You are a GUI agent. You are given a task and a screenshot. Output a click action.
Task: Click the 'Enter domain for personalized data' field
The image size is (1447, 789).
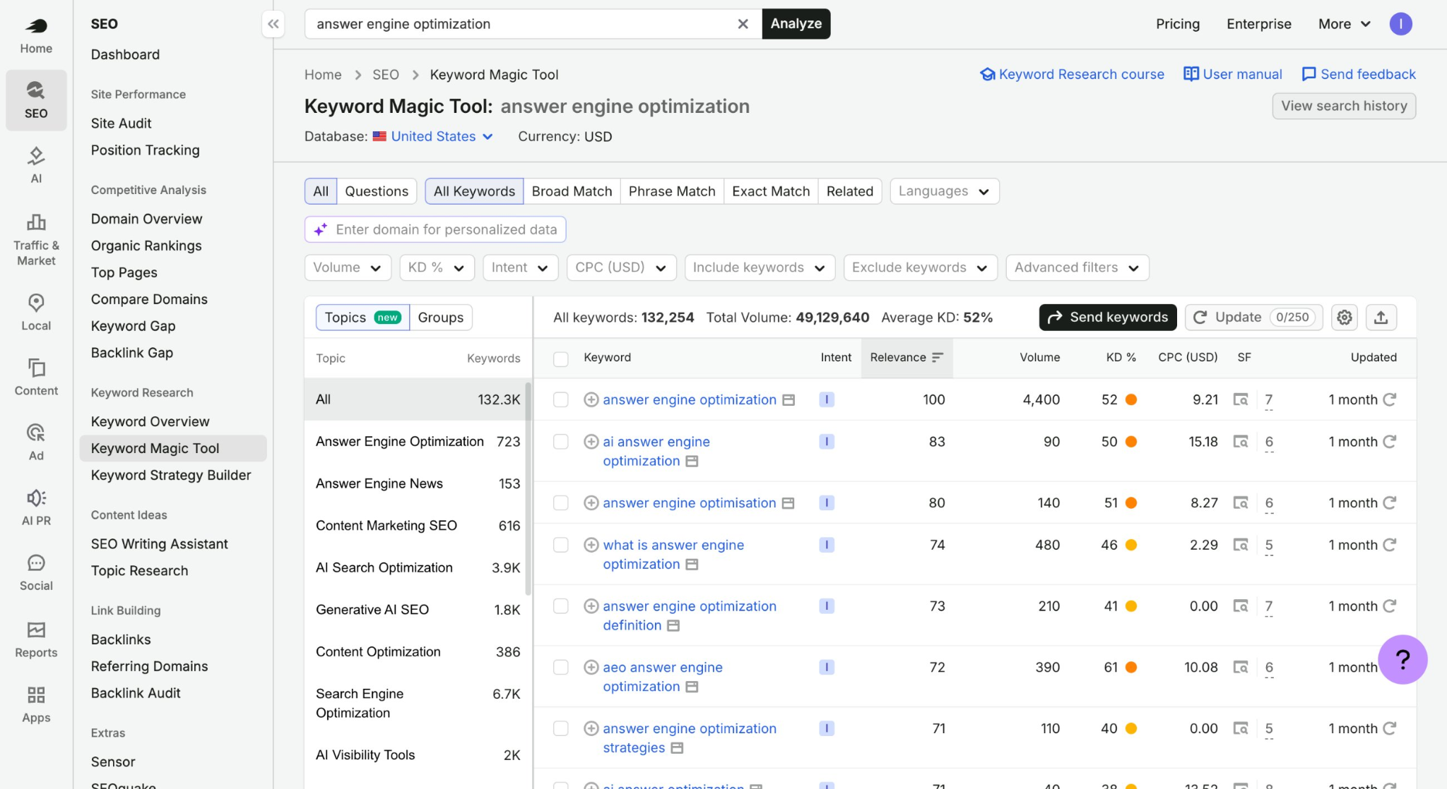tap(435, 229)
